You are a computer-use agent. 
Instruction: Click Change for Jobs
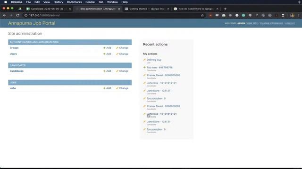coord(122,88)
